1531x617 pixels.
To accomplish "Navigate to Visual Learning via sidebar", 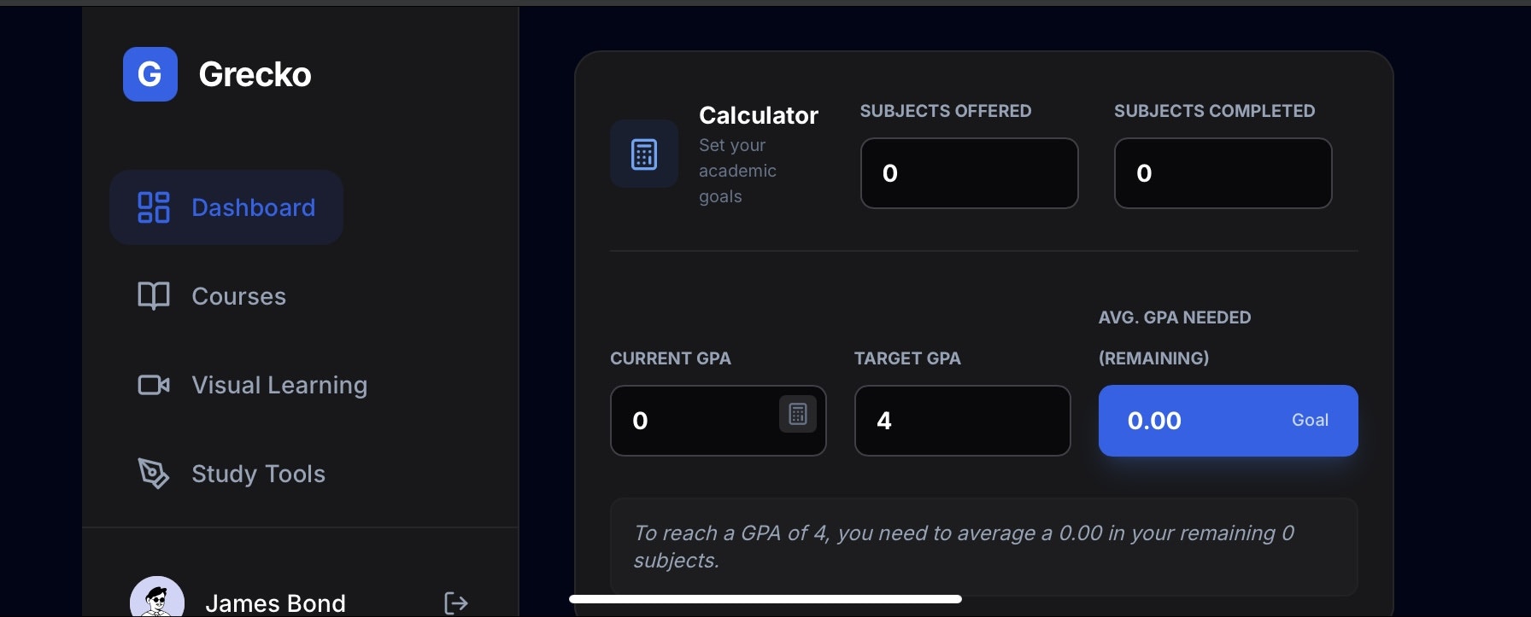I will 279,385.
